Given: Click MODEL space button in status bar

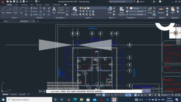Looking at the screenshot, I should (98, 95).
